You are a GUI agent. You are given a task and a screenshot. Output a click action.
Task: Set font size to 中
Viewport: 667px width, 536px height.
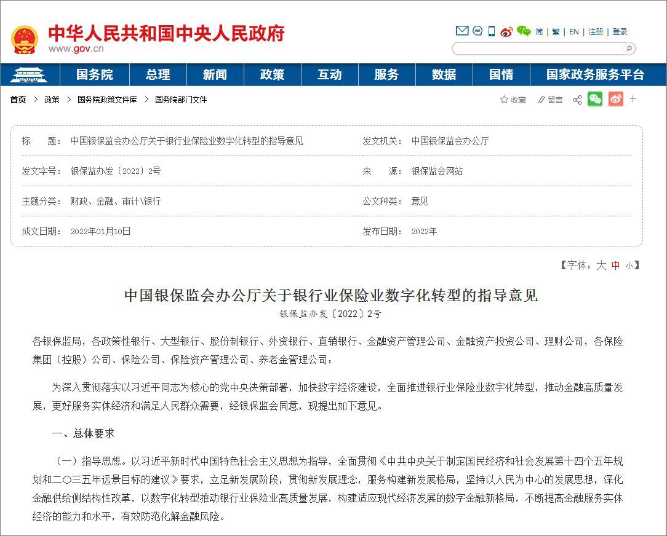click(x=615, y=266)
